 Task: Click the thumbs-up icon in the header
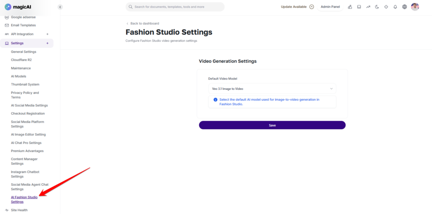tap(350, 7)
